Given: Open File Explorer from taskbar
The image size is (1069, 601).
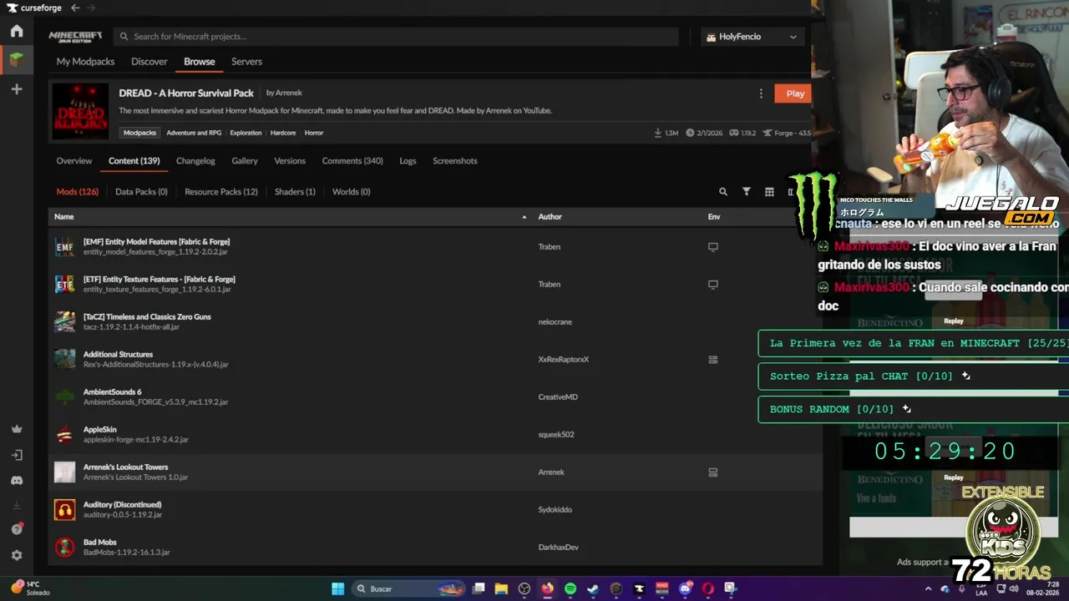Looking at the screenshot, I should coord(500,588).
